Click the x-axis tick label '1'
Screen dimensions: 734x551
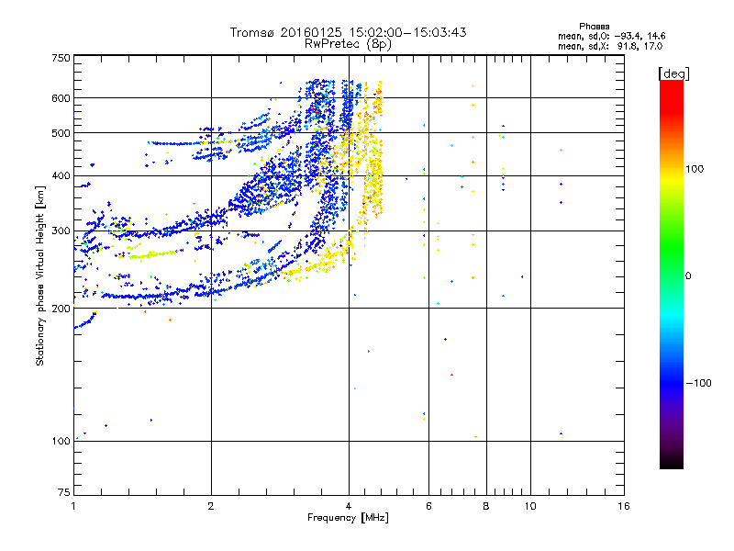point(73,506)
